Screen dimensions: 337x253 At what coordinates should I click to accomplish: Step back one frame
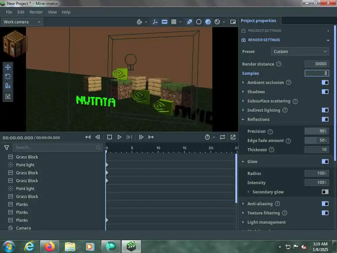(x=98, y=137)
